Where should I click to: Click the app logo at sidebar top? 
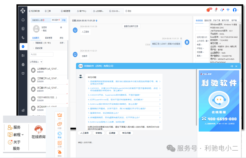tap(23, 11)
